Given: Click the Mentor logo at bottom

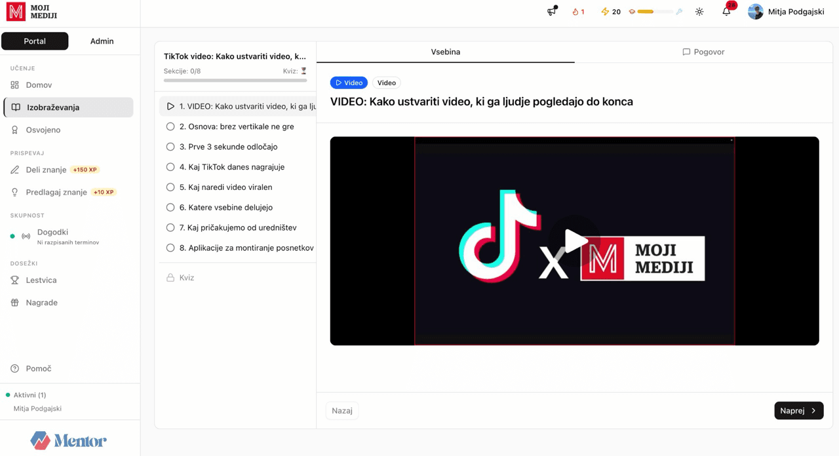Looking at the screenshot, I should click(68, 440).
